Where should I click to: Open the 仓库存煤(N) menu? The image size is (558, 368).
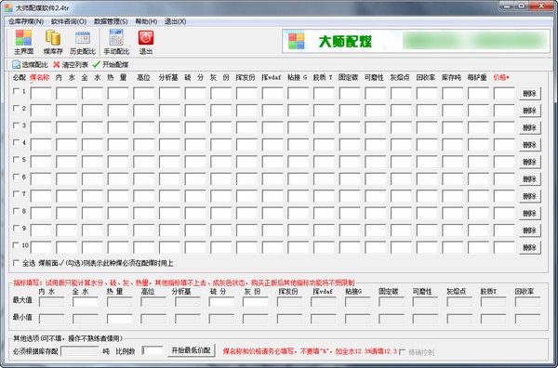pos(26,21)
